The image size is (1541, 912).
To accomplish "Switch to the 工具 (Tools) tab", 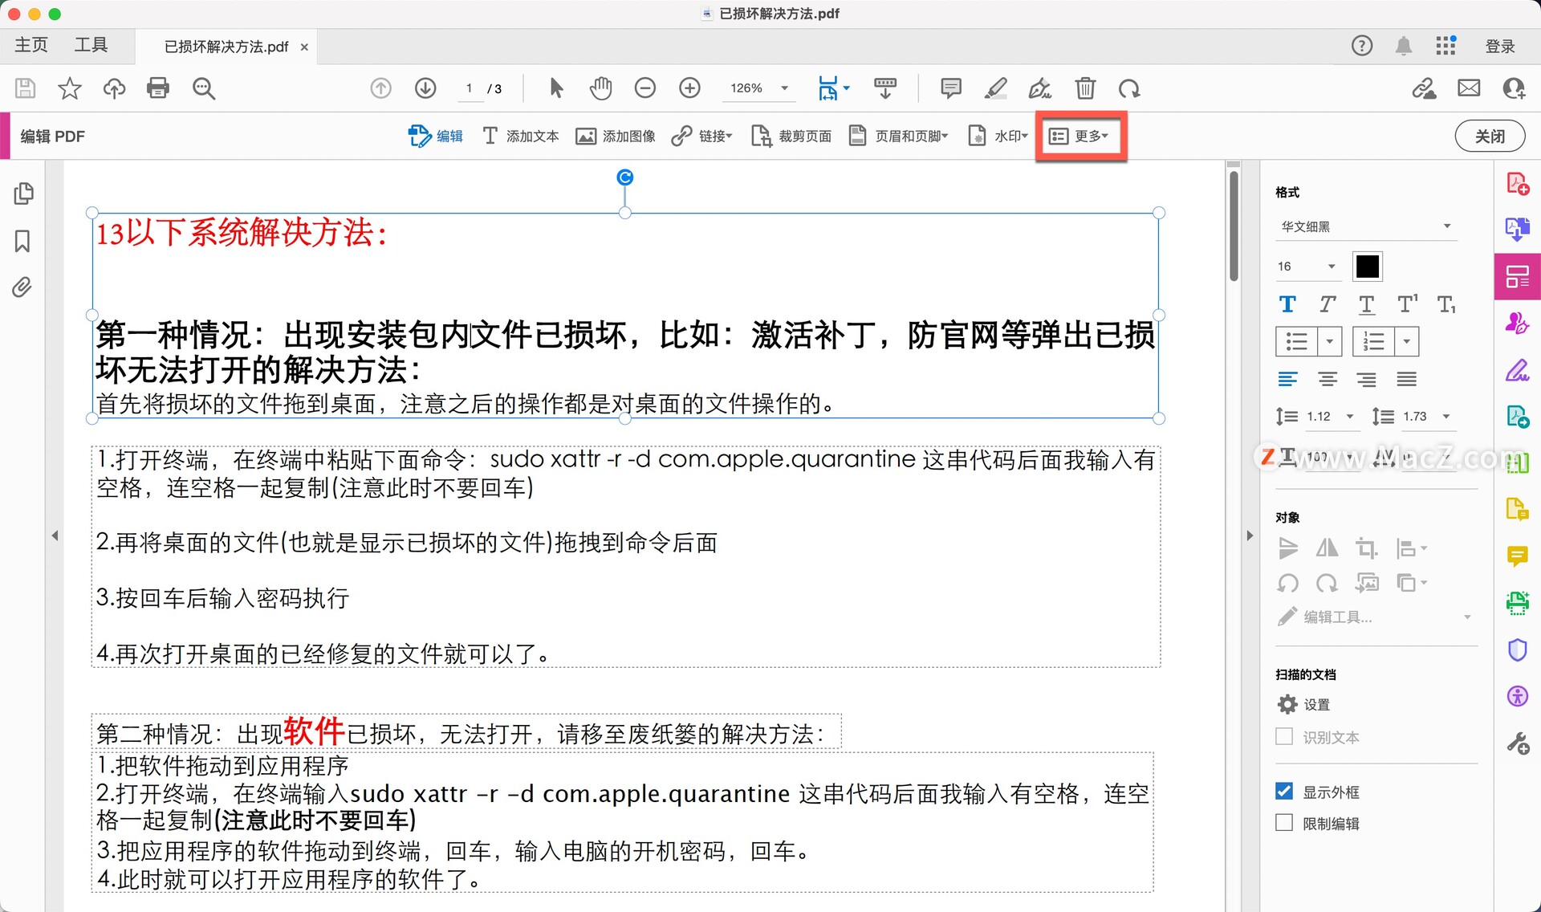I will click(91, 45).
